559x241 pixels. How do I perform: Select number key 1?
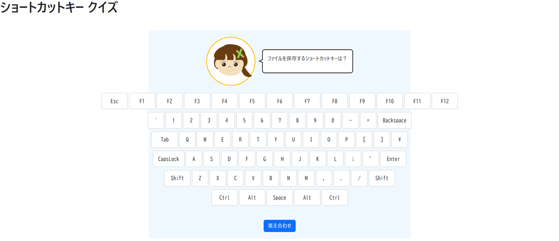click(173, 120)
